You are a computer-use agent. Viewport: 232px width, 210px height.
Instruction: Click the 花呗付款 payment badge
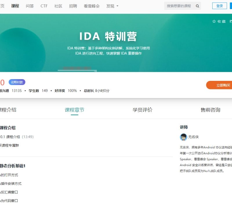click(17, 82)
